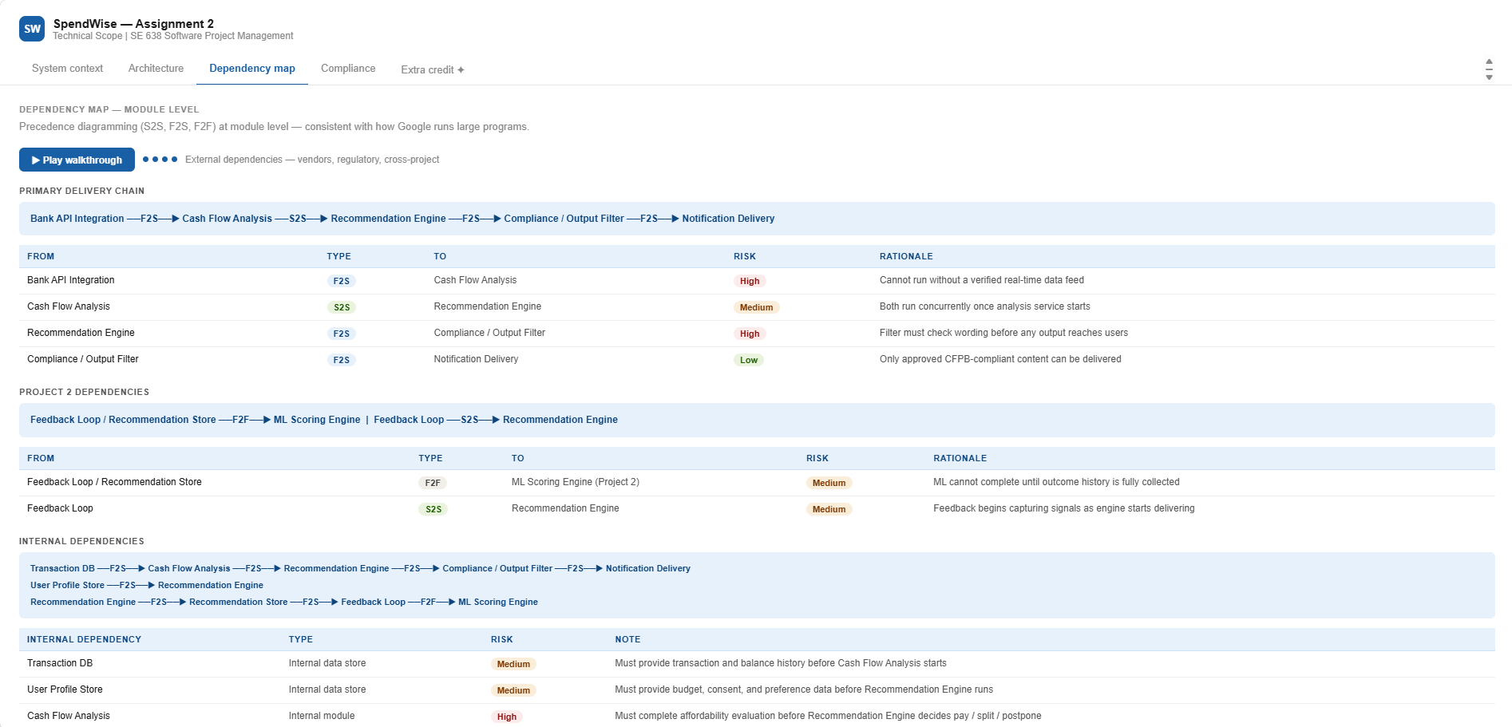Click Notification Delivery in internal chain banner
This screenshot has width=1512, height=727.
click(647, 569)
